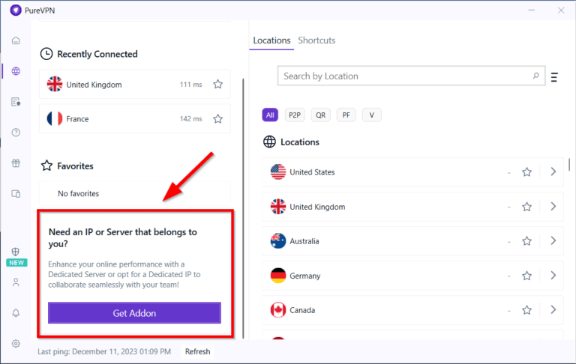
Task: Select the P2P filter chip
Action: coord(295,115)
